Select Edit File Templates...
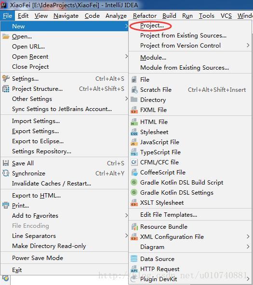The image size is (253, 285). tap(169, 215)
